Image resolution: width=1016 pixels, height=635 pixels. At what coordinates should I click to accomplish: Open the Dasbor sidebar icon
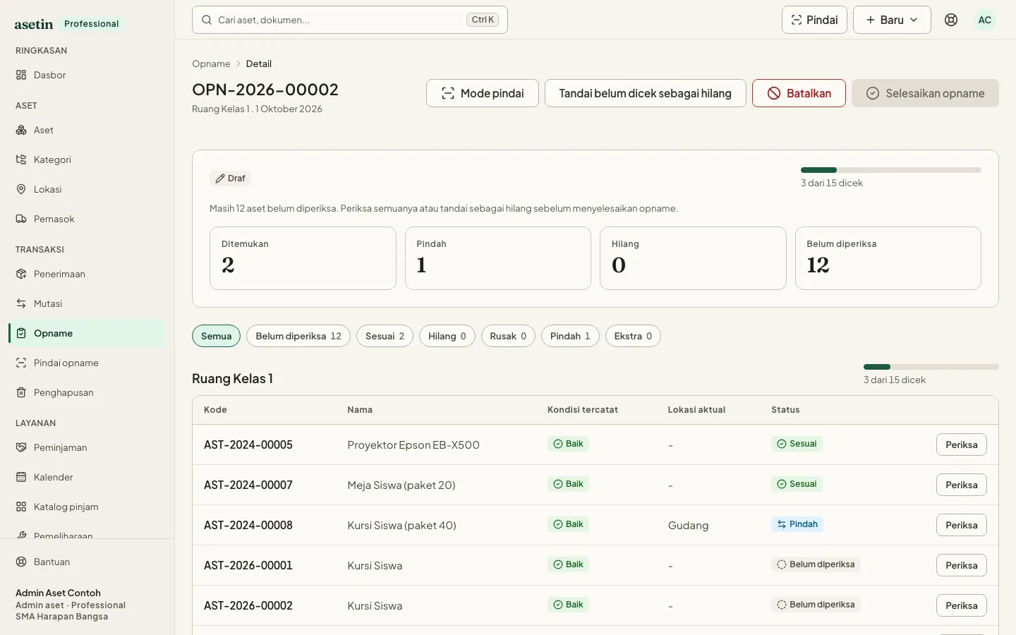pyautogui.click(x=21, y=75)
